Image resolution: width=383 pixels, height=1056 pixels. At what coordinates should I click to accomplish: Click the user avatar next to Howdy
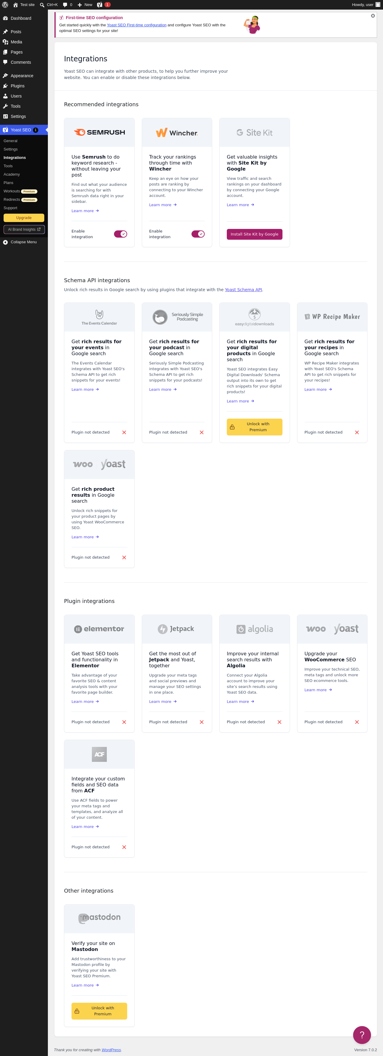pyautogui.click(x=378, y=4)
